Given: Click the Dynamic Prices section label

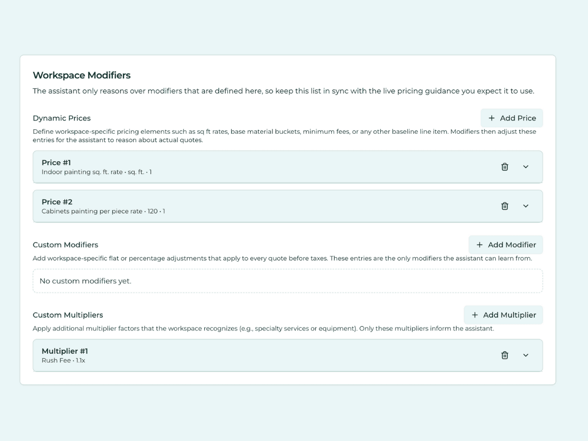Looking at the screenshot, I should pos(61,118).
